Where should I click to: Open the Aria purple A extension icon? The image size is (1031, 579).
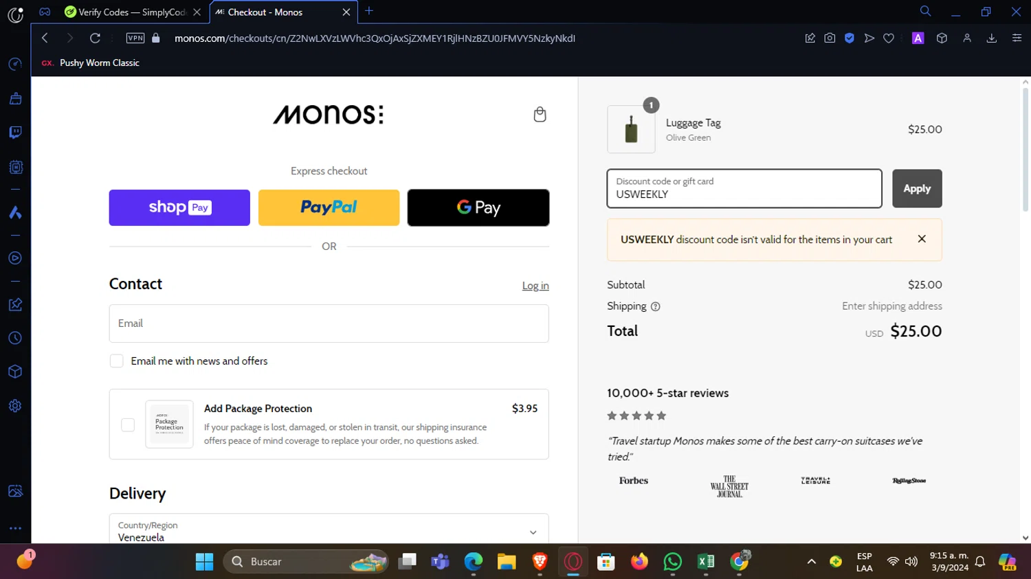[918, 38]
